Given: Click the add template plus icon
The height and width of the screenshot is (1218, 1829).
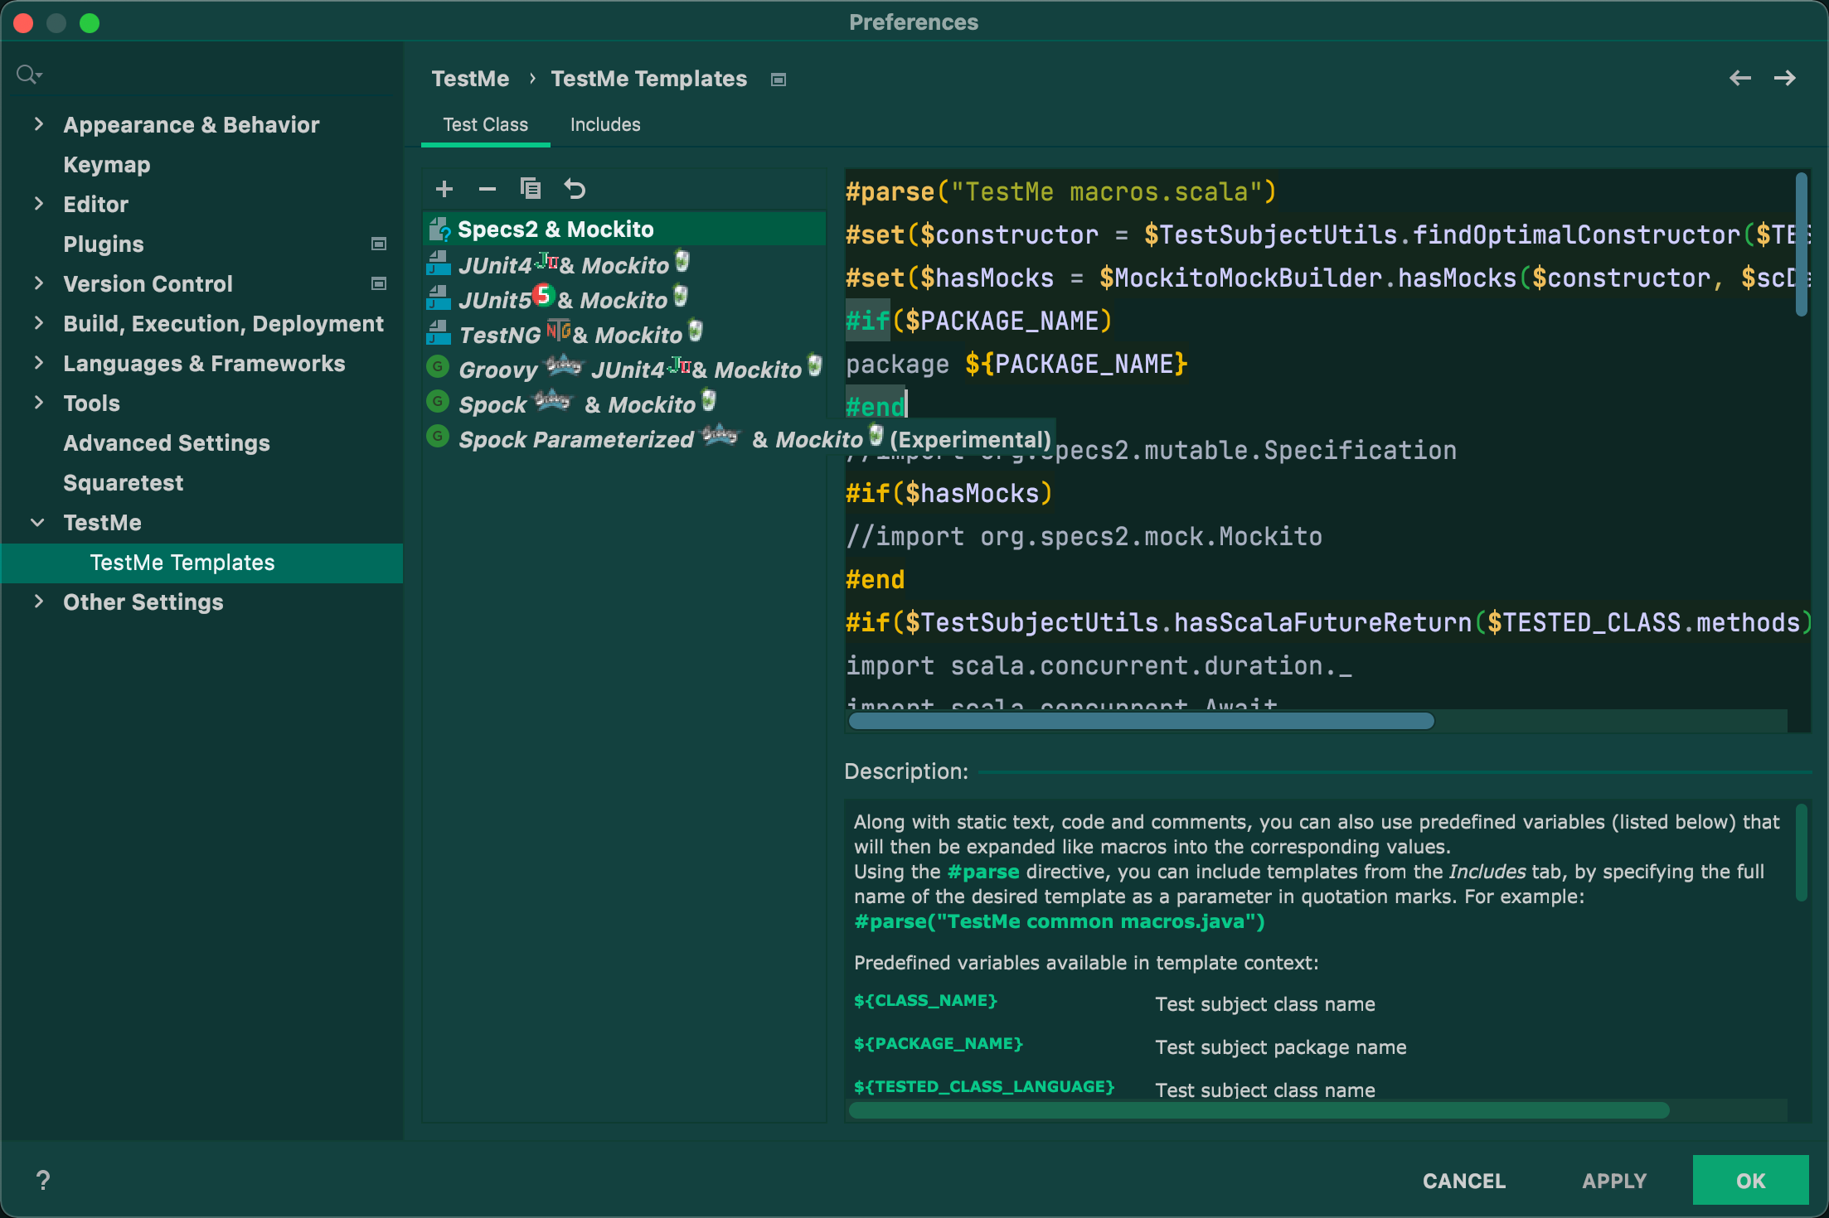Looking at the screenshot, I should [x=444, y=189].
